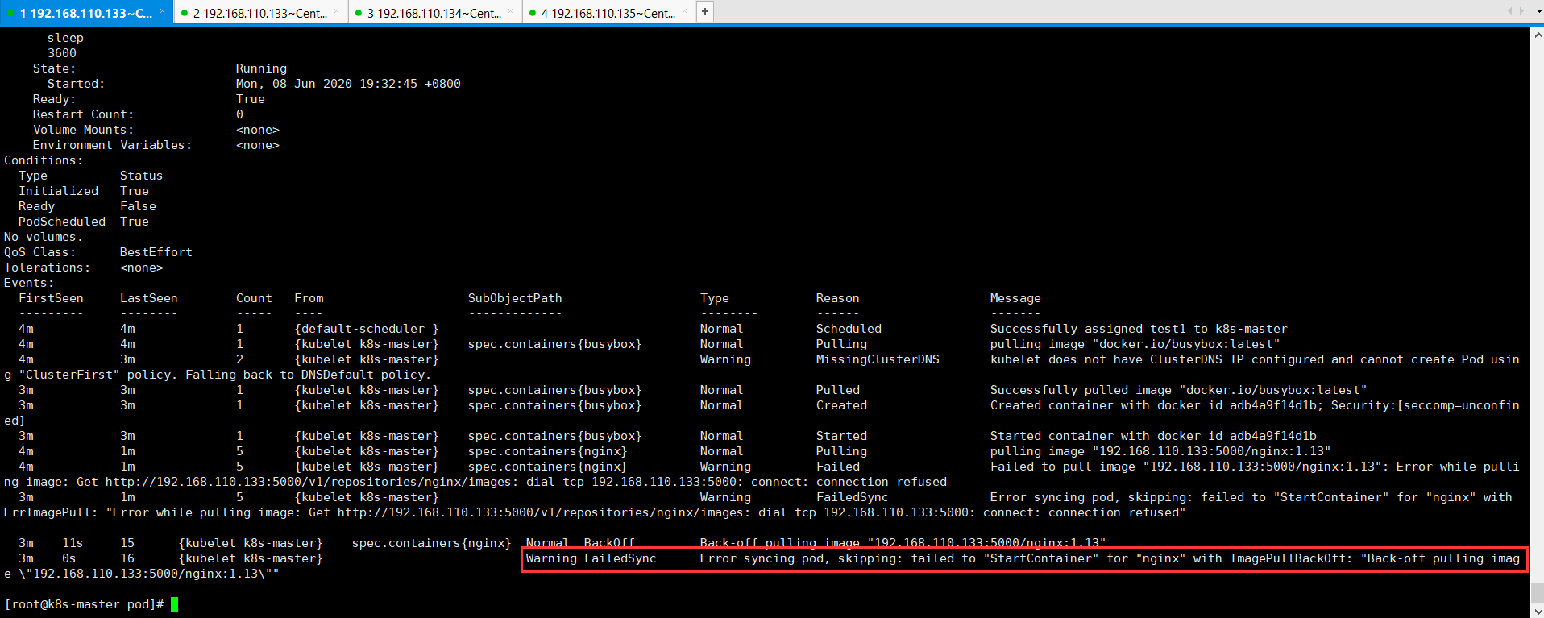Click the "Created" reason entry

(841, 405)
